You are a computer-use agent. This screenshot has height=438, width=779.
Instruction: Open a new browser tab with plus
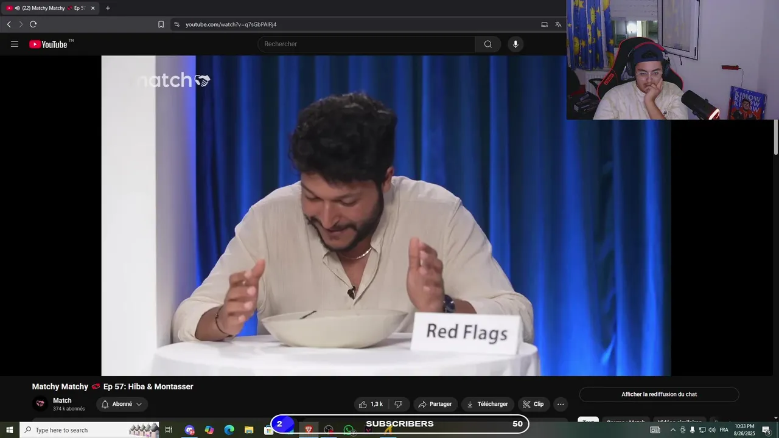click(108, 8)
